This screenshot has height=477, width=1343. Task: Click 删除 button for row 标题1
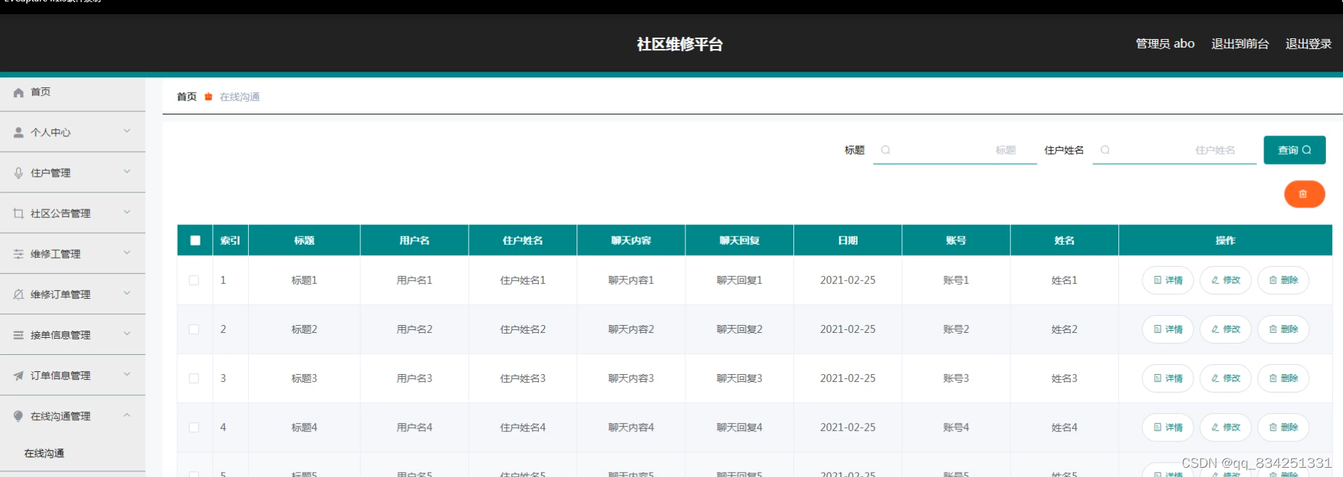(x=1283, y=280)
